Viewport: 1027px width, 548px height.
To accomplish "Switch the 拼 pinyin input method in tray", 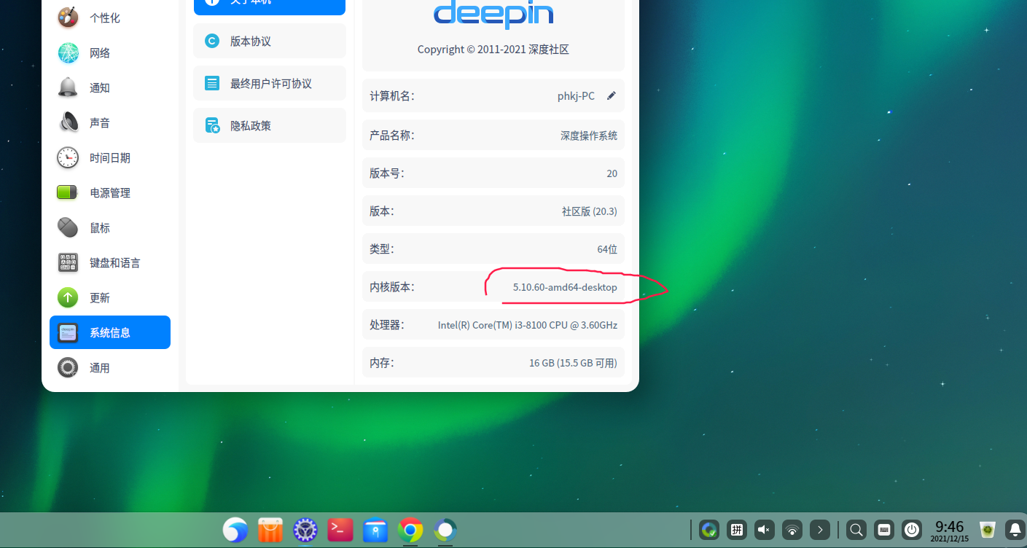I will click(x=736, y=530).
